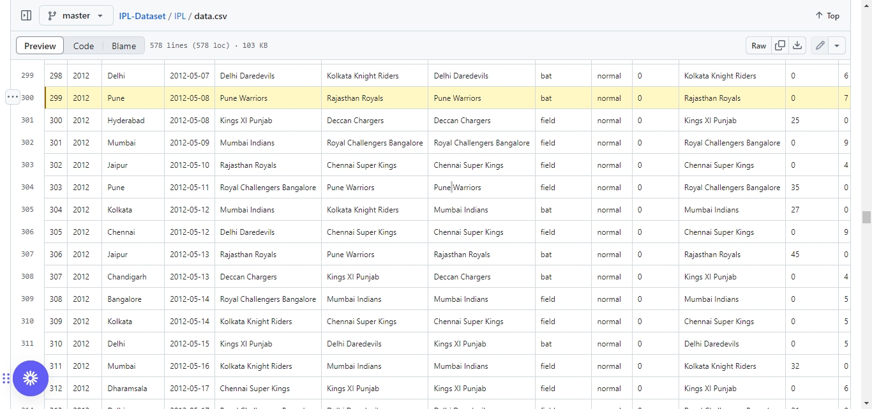
Task: Click Mumbai city cell in row 311
Action: [x=133, y=366]
